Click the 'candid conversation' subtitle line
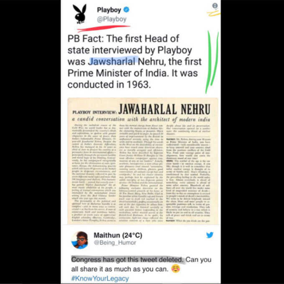284x284 pixels. click(141, 119)
